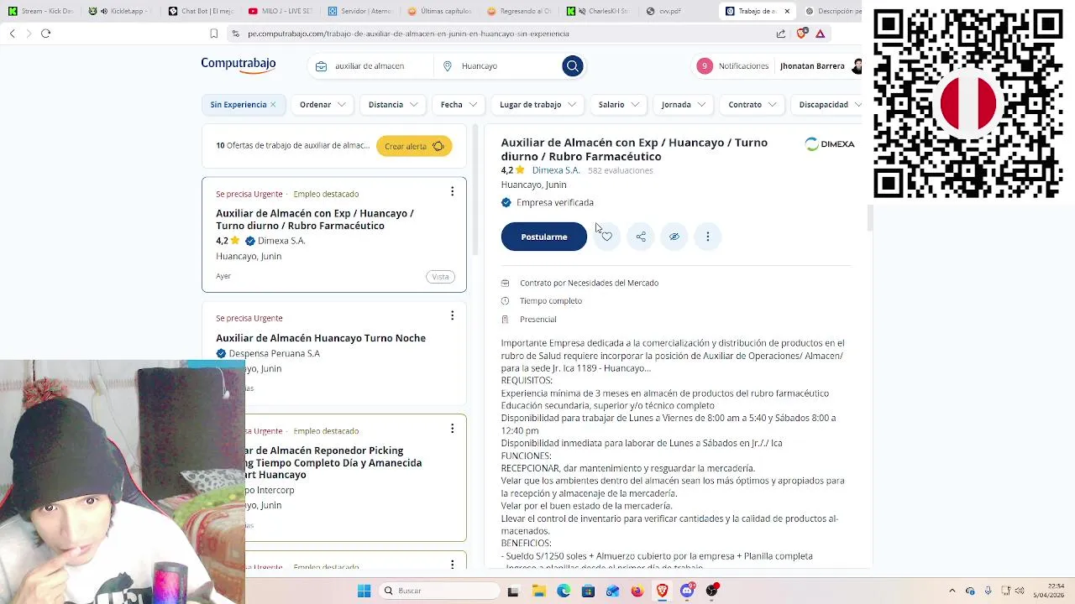Image resolution: width=1075 pixels, height=604 pixels.
Task: Open more options in job detail panel
Action: tap(708, 237)
